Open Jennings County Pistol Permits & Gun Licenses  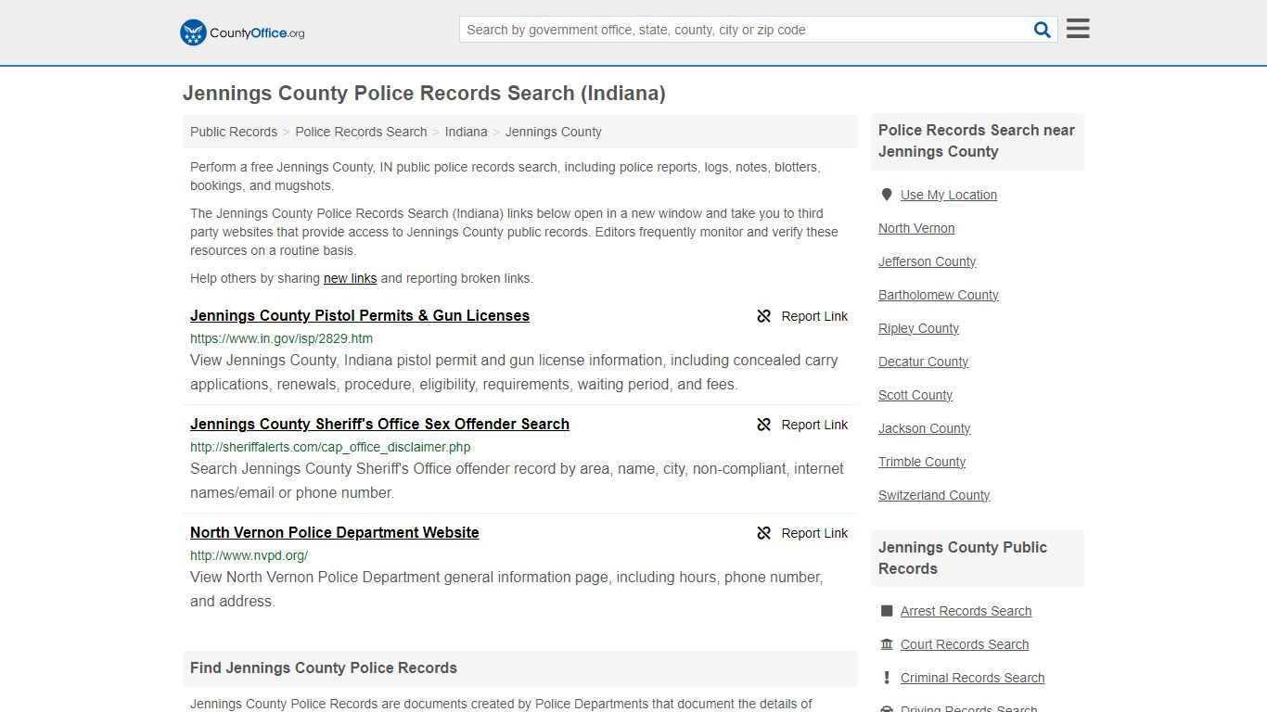point(360,316)
